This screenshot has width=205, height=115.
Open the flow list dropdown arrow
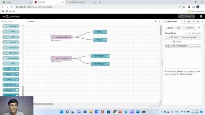pyautogui.click(x=160, y=21)
